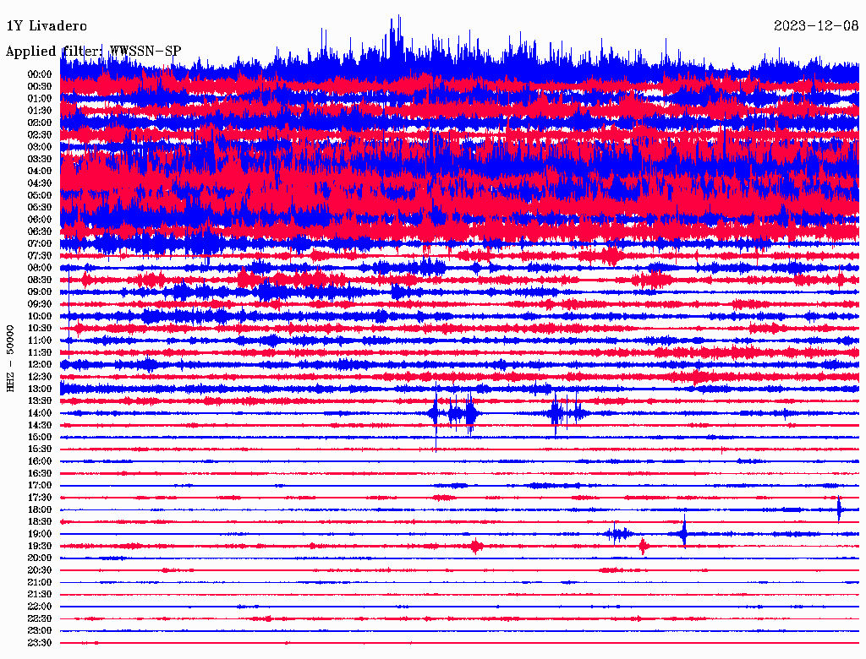Viewport: 866px width, 659px height.
Task: Select the 14:30 time label
Action: tap(39, 426)
